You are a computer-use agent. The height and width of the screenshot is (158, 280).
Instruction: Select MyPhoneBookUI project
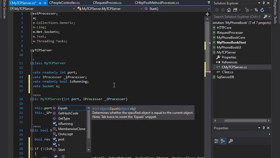229,47
